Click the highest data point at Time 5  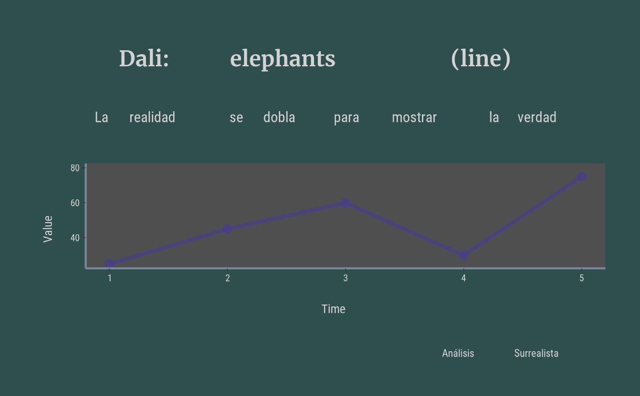coord(581,177)
